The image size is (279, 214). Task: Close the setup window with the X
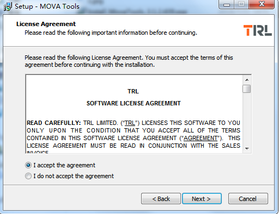point(262,4)
